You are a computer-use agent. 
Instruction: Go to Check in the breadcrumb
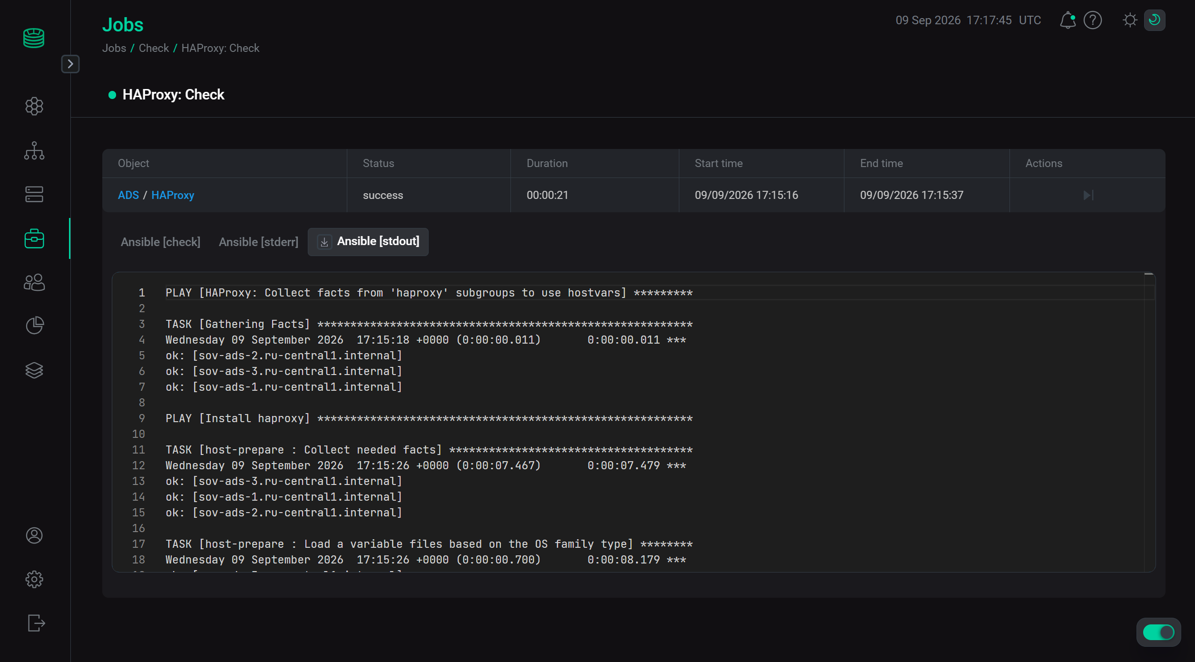(x=154, y=48)
